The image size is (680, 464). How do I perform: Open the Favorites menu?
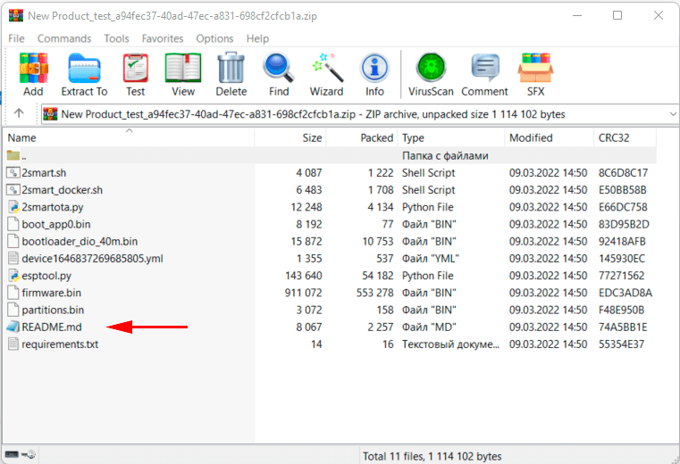pyautogui.click(x=163, y=38)
